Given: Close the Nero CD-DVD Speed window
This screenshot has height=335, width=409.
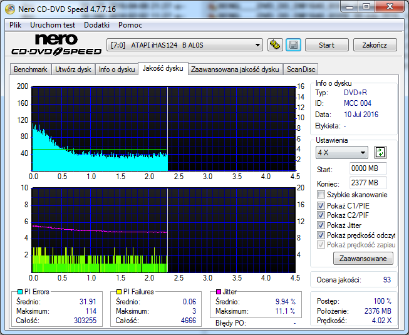Looking at the screenshot, I should click(390, 6).
